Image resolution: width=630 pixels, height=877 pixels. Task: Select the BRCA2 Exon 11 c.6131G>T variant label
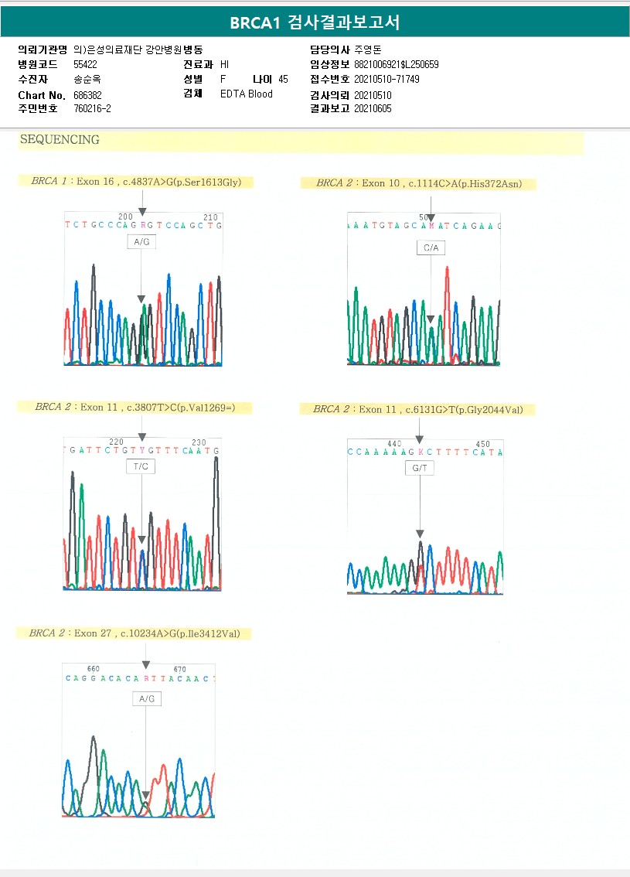pos(417,409)
